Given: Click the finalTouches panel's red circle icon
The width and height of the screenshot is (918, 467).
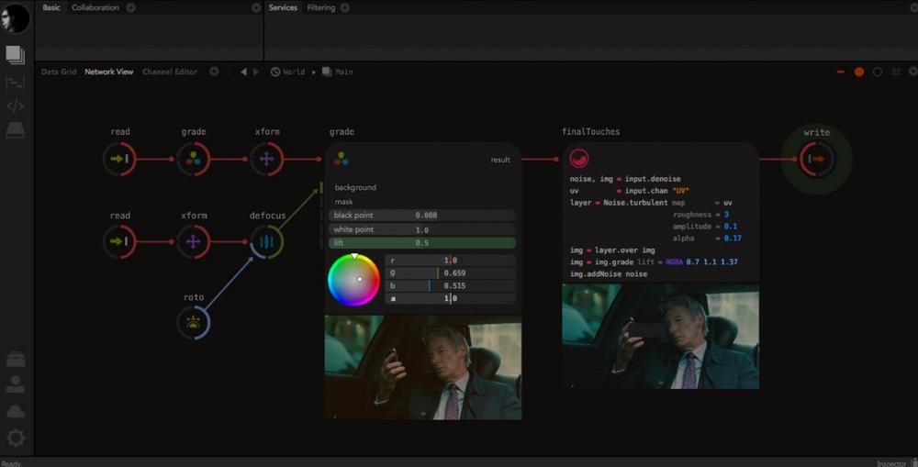Looking at the screenshot, I should (x=579, y=159).
